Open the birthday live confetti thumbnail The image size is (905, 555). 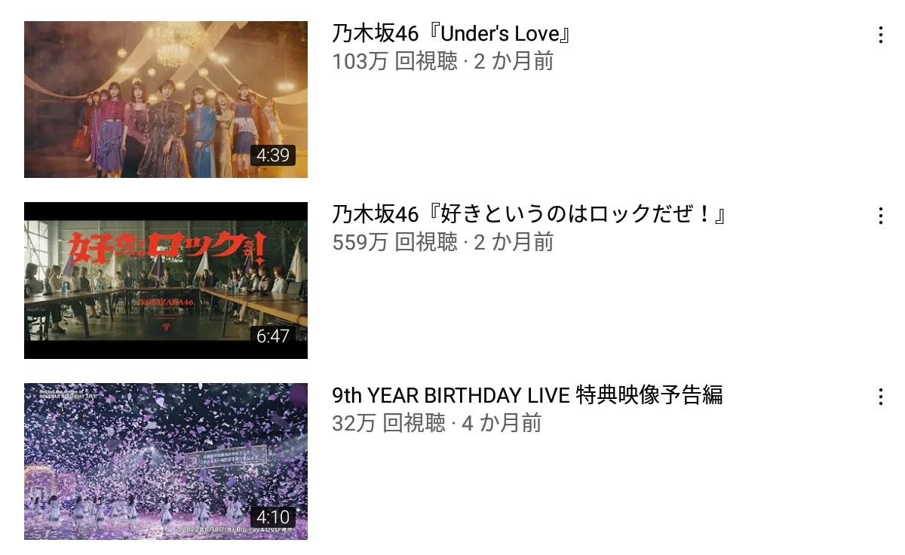coord(166,461)
